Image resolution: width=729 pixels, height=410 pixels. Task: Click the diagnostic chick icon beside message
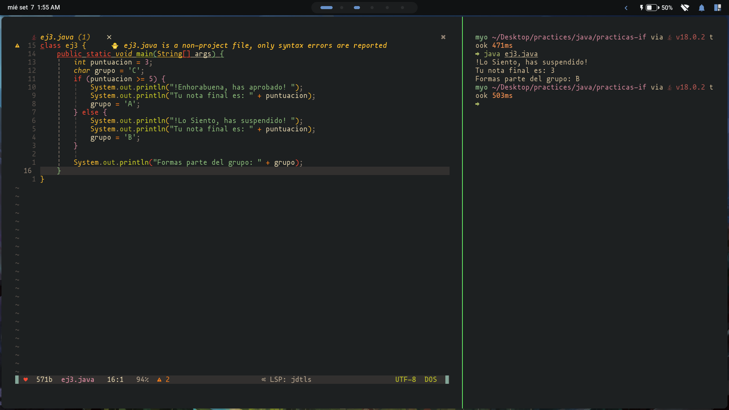[115, 46]
